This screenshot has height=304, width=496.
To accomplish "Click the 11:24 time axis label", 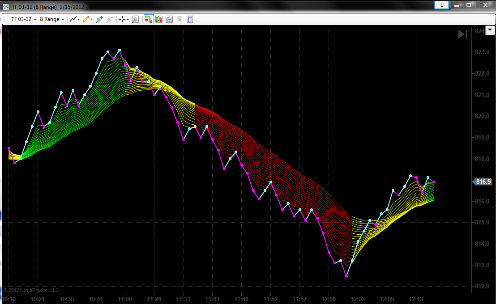I will (154, 299).
